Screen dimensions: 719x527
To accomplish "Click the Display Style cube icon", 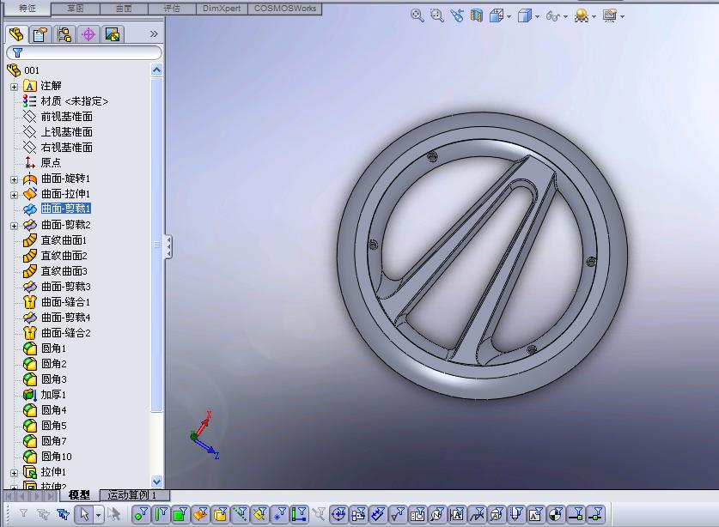I will (x=525, y=16).
